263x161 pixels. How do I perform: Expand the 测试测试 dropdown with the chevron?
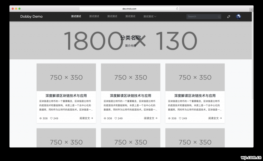click(150, 16)
